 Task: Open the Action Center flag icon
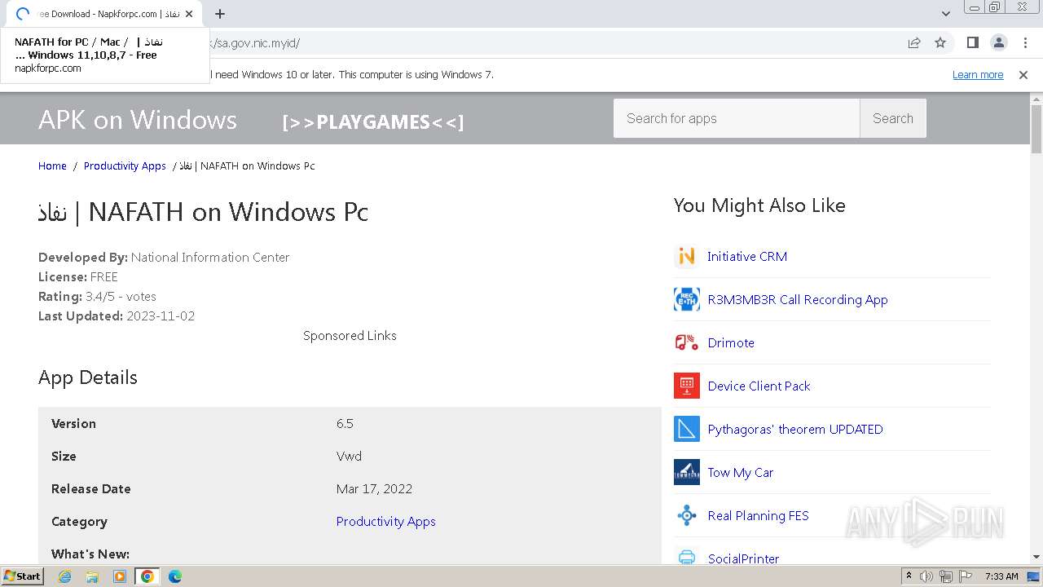click(966, 576)
